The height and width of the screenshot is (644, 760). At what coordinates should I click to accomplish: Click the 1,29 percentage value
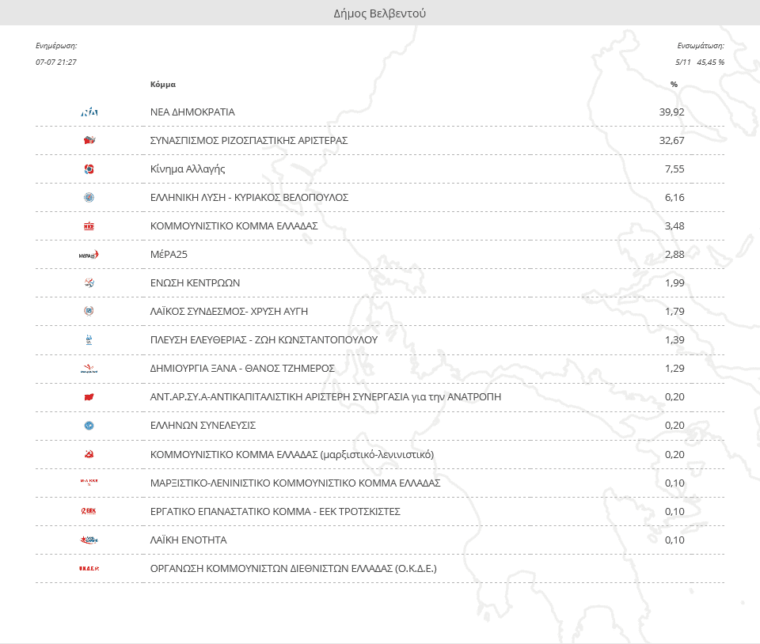[674, 369]
